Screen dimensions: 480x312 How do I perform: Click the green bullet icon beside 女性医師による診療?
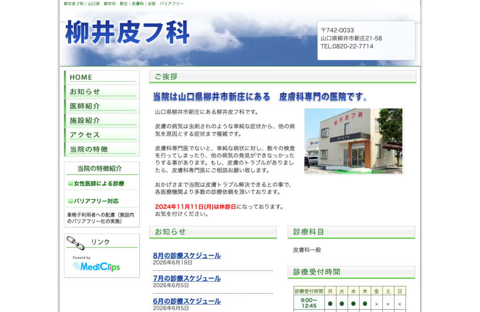pyautogui.click(x=70, y=184)
